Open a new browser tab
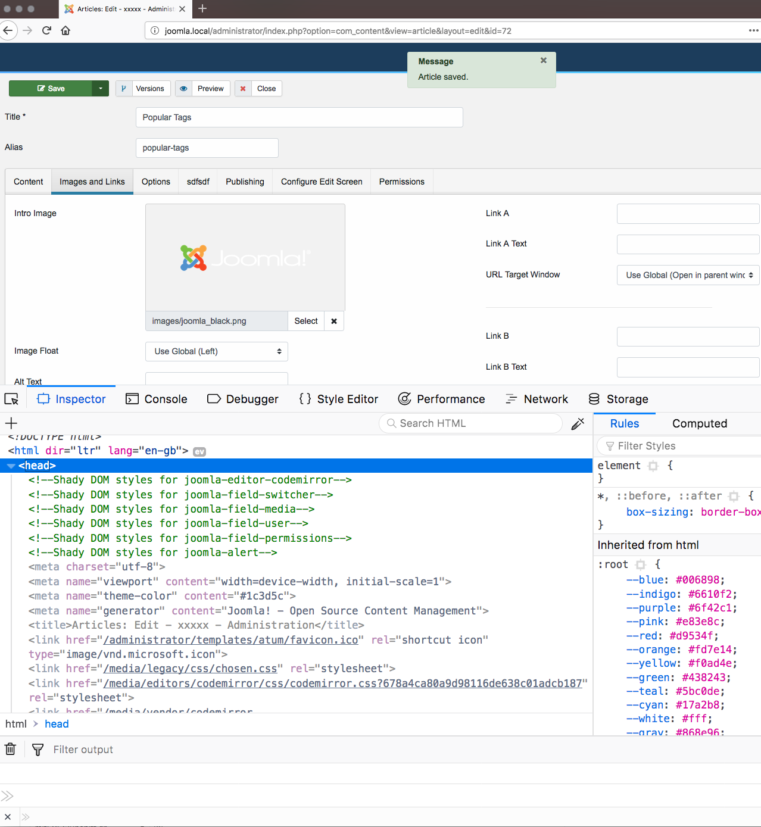Screen dimensions: 761x827 pos(202,8)
